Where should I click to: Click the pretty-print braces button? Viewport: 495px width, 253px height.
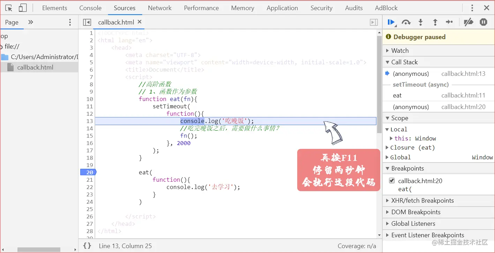[x=87, y=246]
